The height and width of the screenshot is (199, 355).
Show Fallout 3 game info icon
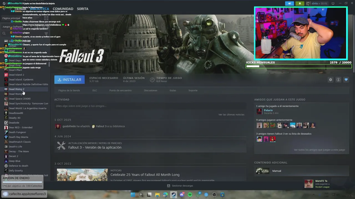tap(338, 80)
